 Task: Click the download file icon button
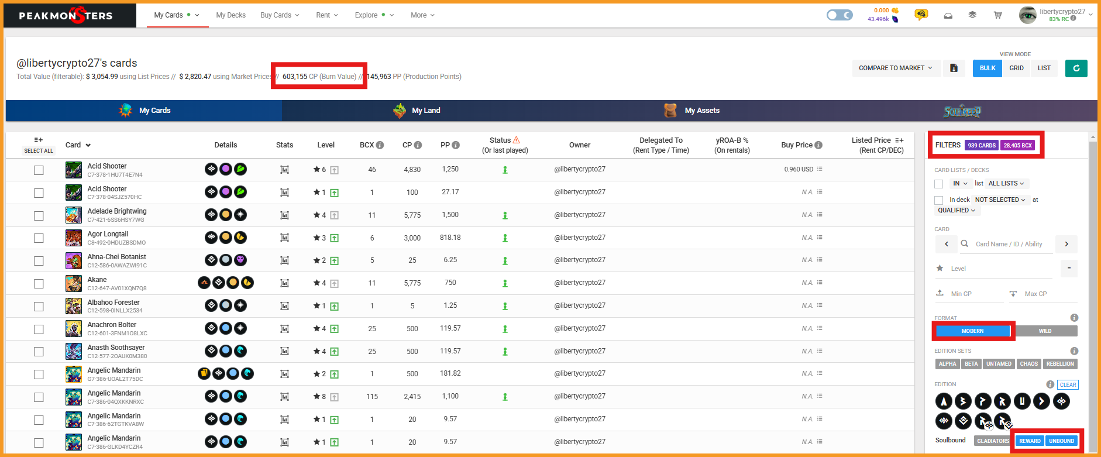[x=954, y=68]
